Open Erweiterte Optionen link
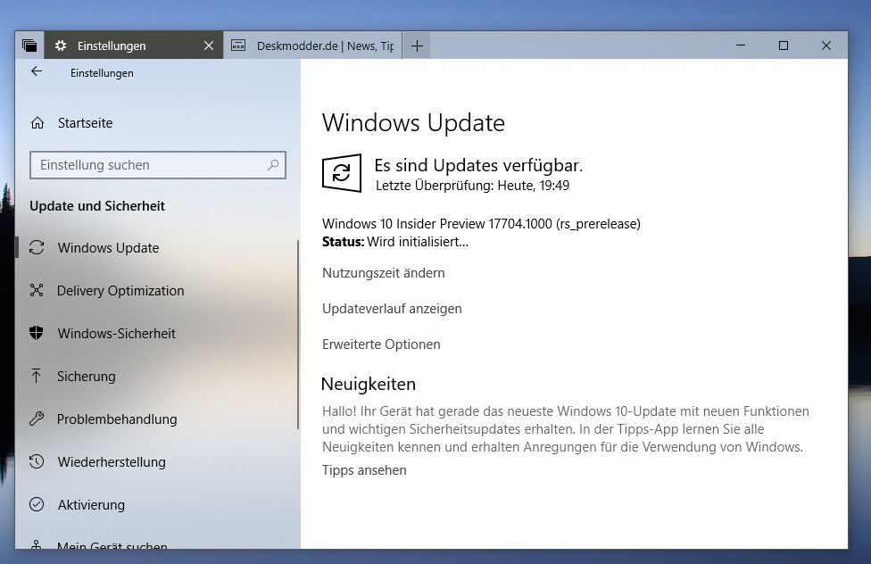 (381, 344)
